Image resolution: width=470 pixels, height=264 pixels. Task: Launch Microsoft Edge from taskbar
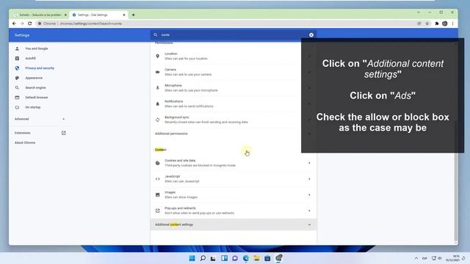coord(246,258)
